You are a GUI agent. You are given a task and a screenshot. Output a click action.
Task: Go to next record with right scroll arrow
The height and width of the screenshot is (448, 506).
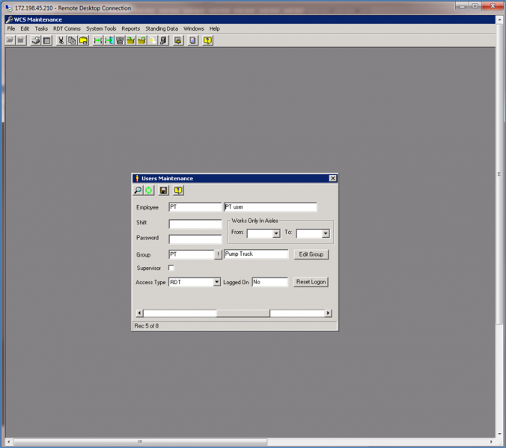click(x=328, y=313)
